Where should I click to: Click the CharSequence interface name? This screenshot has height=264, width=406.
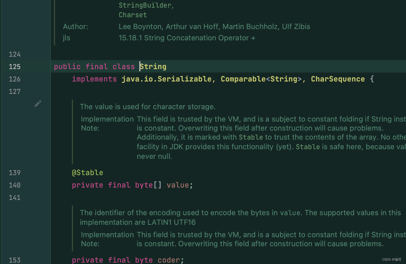coord(338,79)
